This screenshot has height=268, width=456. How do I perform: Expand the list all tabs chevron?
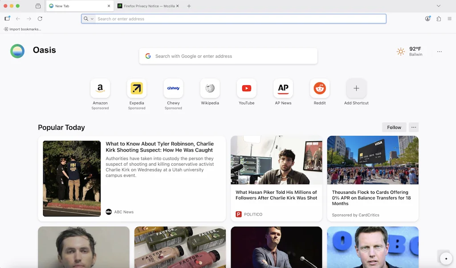[438, 6]
